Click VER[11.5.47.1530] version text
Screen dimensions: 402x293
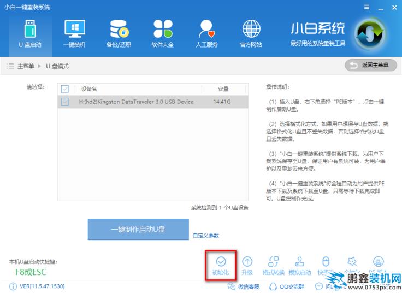point(42,286)
